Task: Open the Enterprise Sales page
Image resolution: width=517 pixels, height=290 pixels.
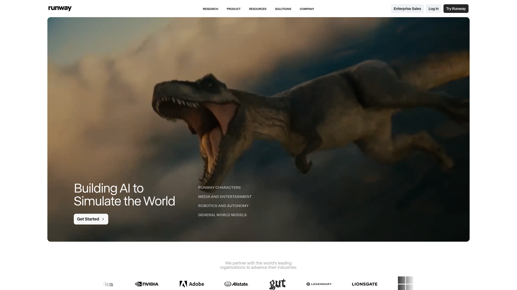Action: tap(407, 8)
